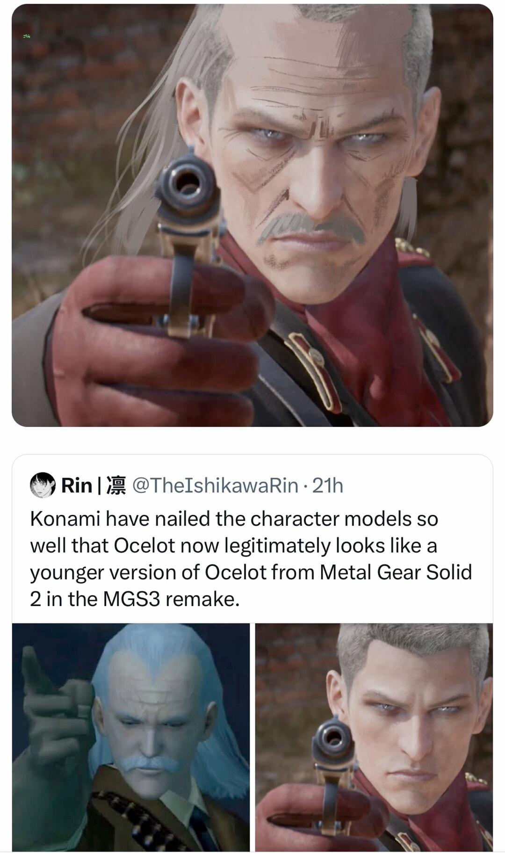This screenshot has height=854, width=505.
Task: Click the @TheIshikawaRin handle
Action: click(x=216, y=486)
